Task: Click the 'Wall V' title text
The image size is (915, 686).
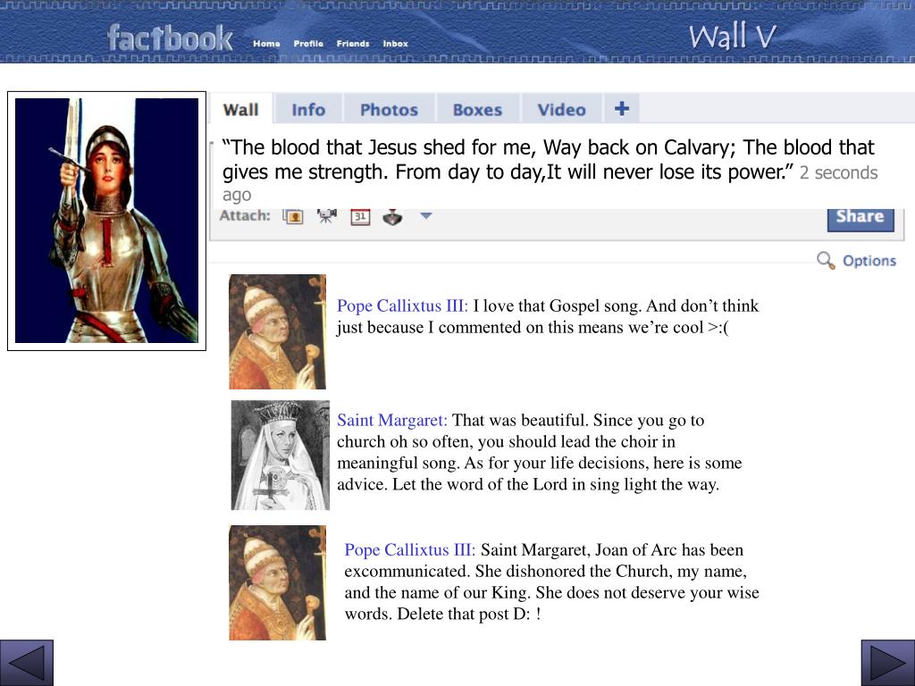Action: click(x=733, y=36)
